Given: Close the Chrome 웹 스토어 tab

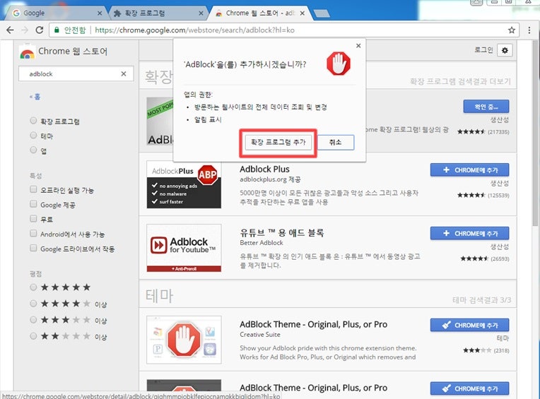Looking at the screenshot, I should (x=303, y=13).
